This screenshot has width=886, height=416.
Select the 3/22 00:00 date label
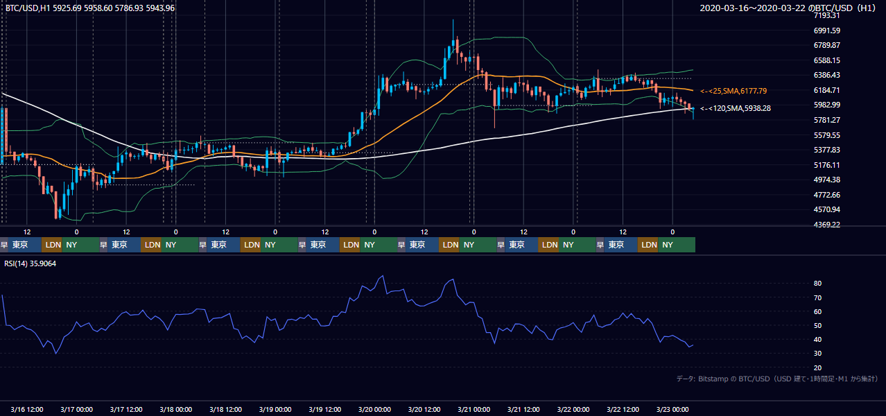573,409
